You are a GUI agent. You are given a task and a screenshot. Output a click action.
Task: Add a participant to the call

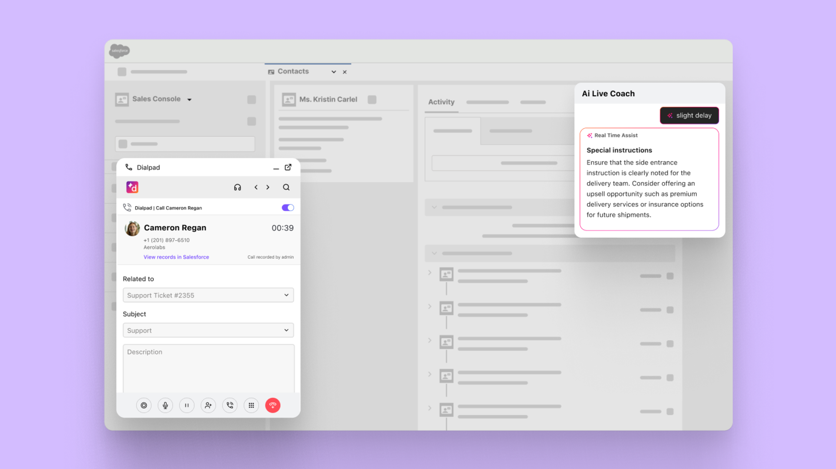click(208, 405)
